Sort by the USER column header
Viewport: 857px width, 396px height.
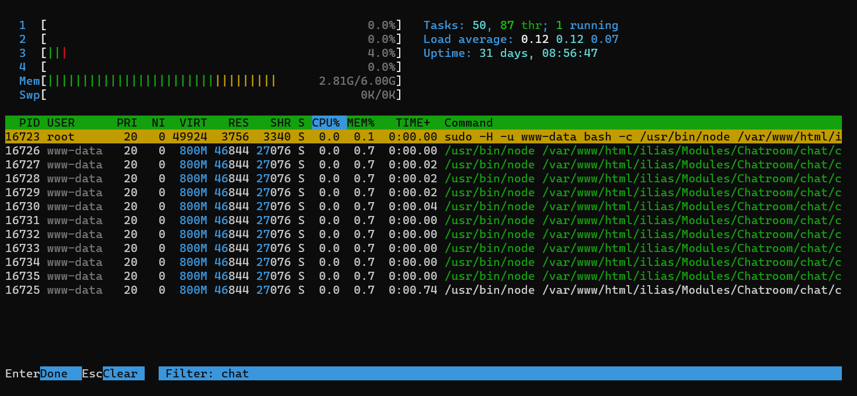[x=61, y=123]
